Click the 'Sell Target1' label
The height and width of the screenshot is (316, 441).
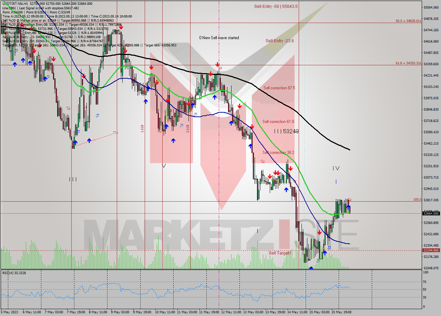pos(280,253)
